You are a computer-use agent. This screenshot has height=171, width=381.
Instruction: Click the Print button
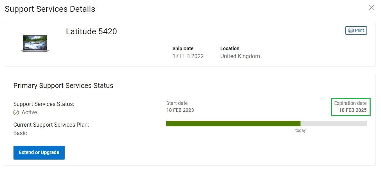356,30
